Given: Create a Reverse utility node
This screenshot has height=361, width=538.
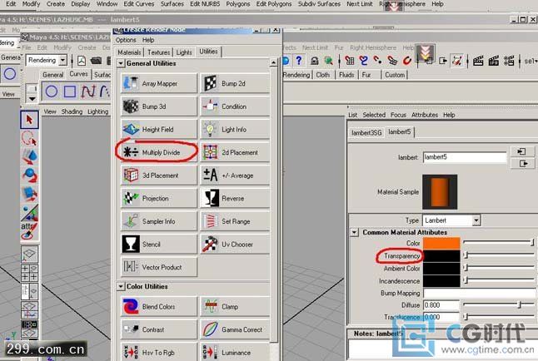Looking at the screenshot, I should pos(235,198).
